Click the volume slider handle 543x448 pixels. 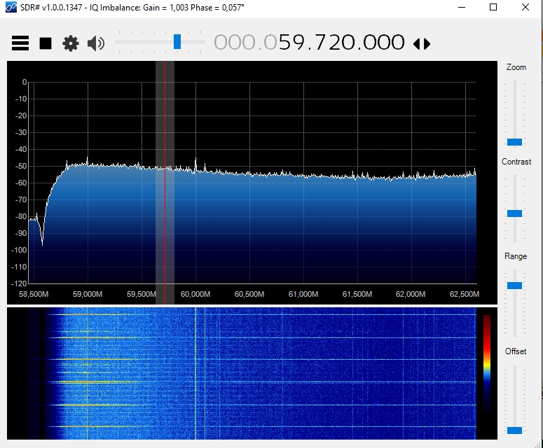tap(177, 41)
